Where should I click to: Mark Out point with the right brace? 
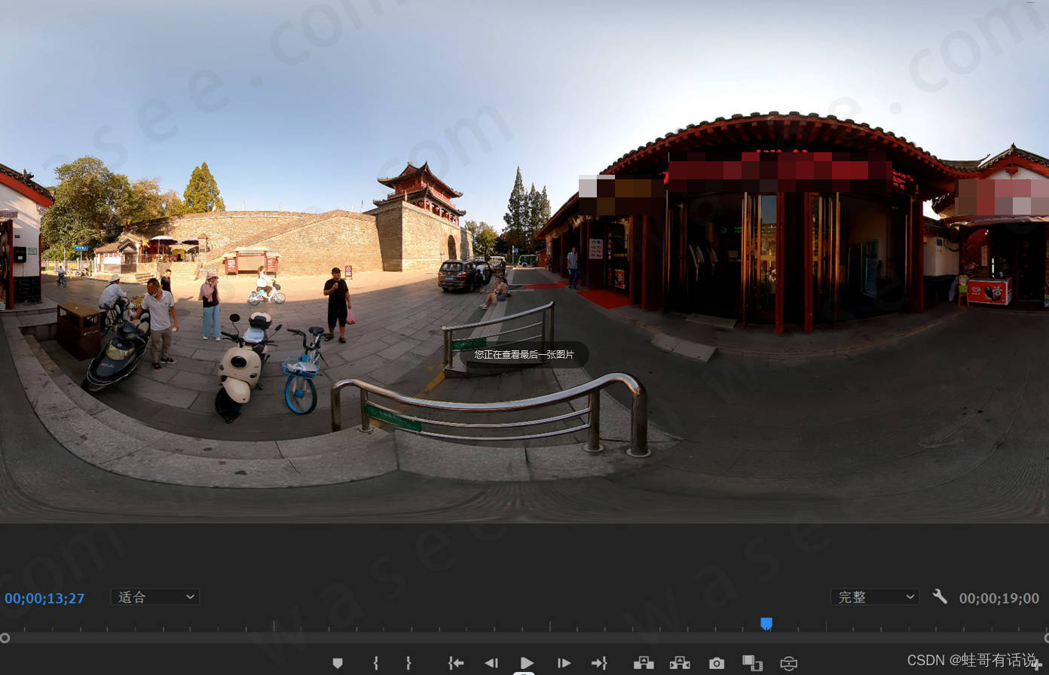[x=408, y=663]
